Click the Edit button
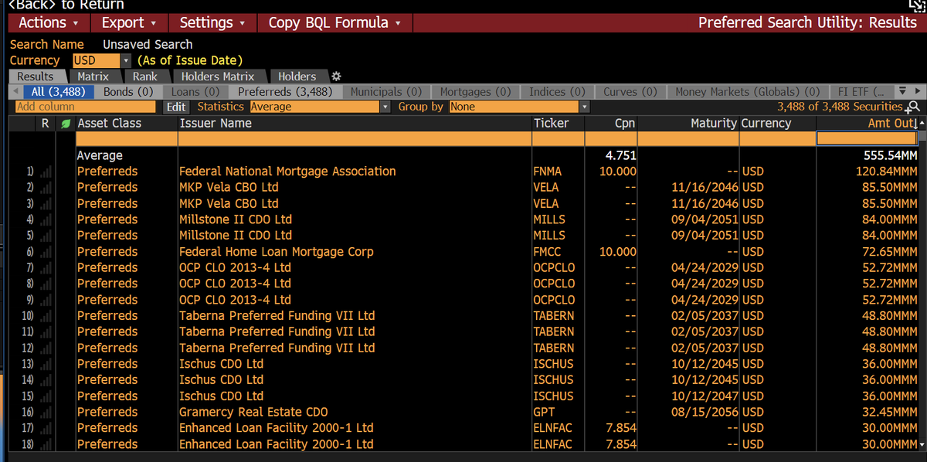Image resolution: width=927 pixels, height=462 pixels. (x=176, y=107)
